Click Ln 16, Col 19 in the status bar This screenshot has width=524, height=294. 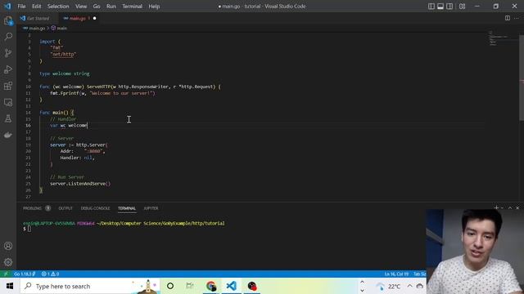click(396, 274)
